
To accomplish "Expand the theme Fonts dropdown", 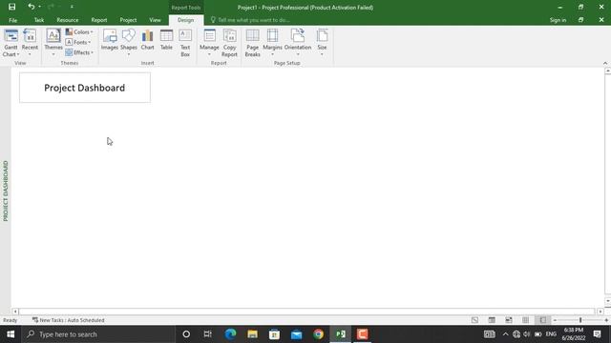I will [78, 42].
